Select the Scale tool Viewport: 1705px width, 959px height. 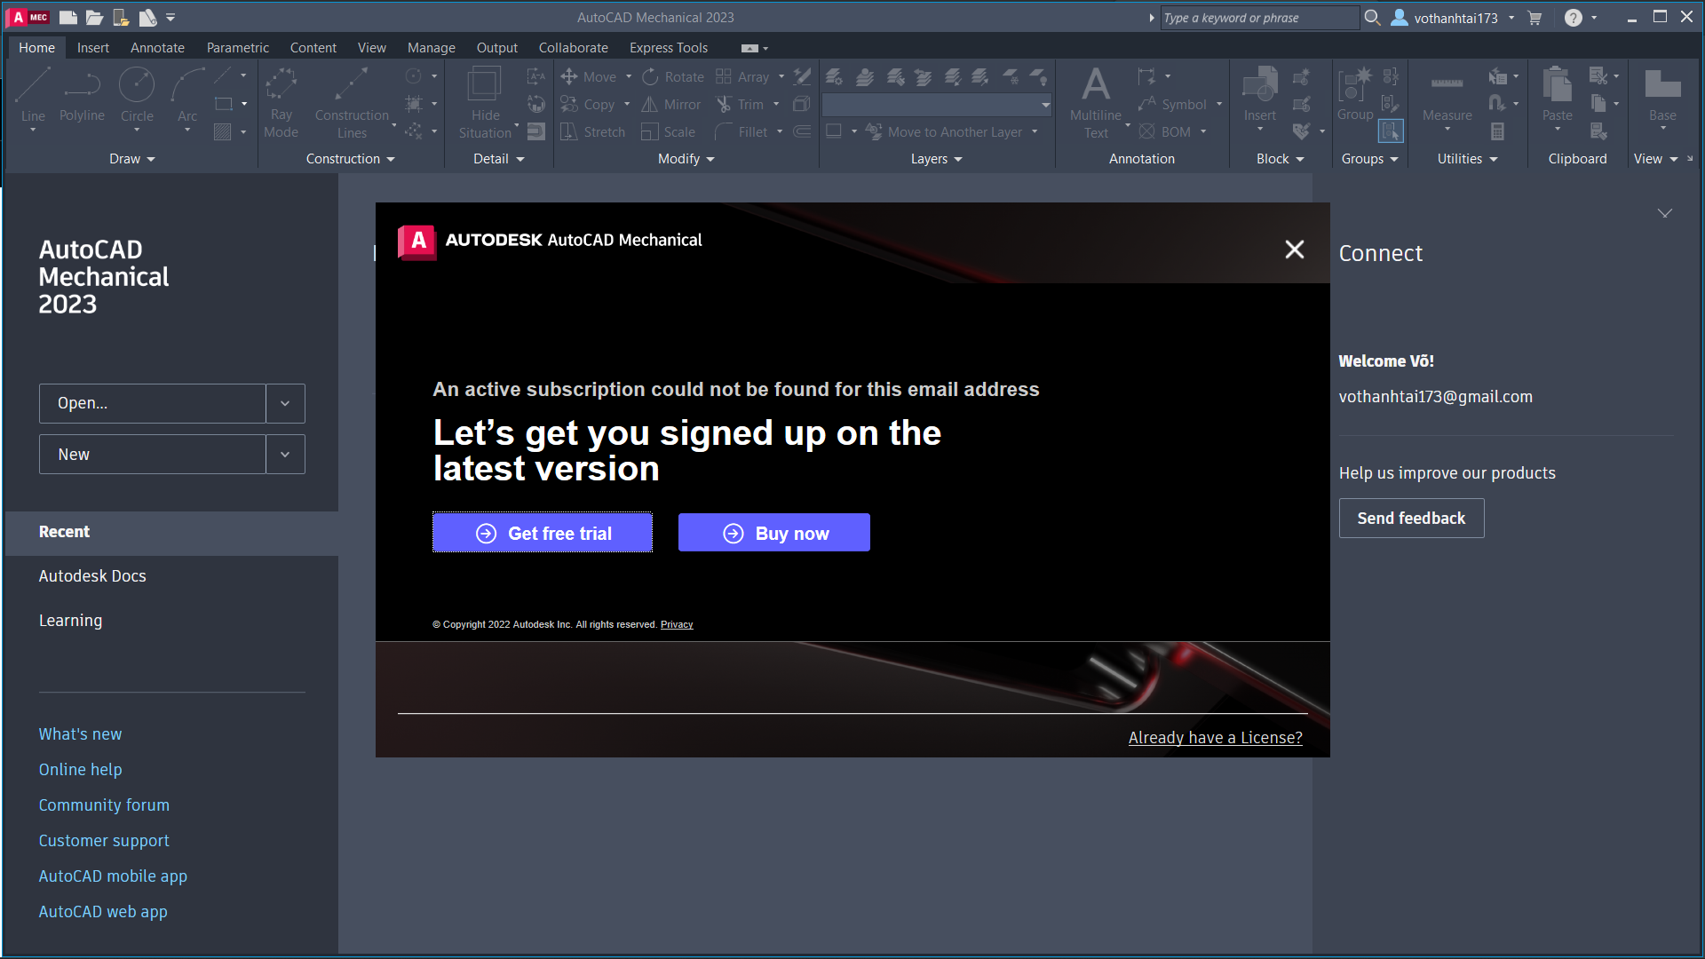[x=669, y=132]
